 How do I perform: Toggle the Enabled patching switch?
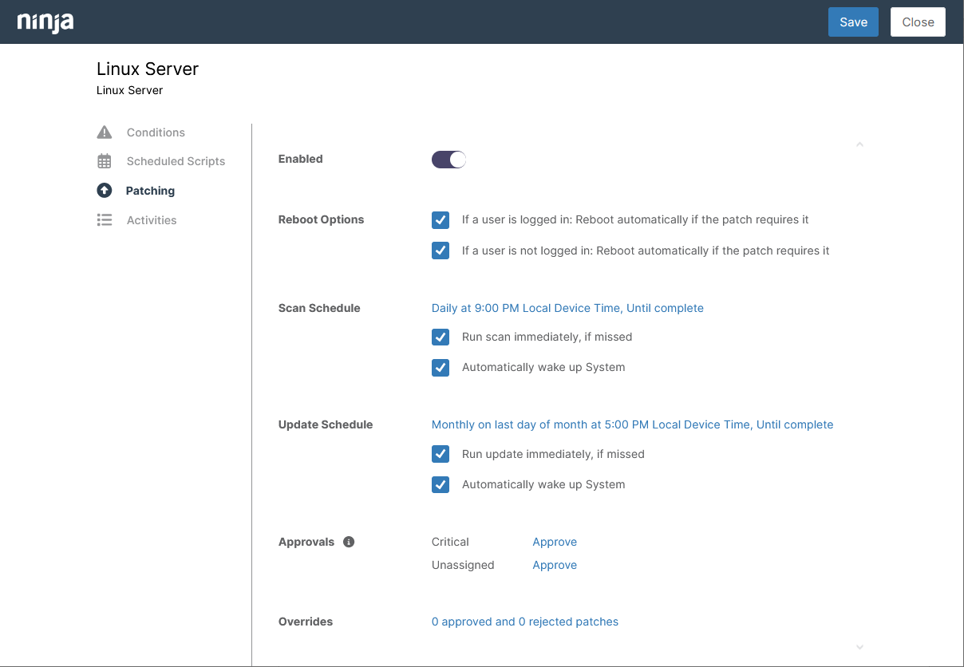[448, 160]
